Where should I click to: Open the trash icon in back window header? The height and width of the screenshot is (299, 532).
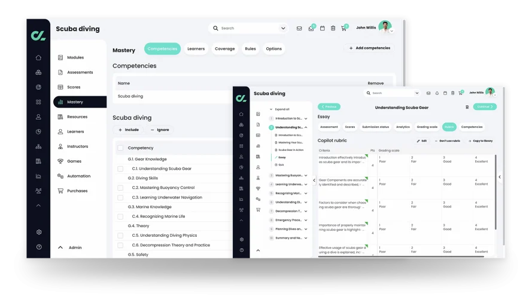[333, 28]
